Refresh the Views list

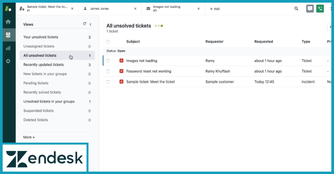[84, 24]
